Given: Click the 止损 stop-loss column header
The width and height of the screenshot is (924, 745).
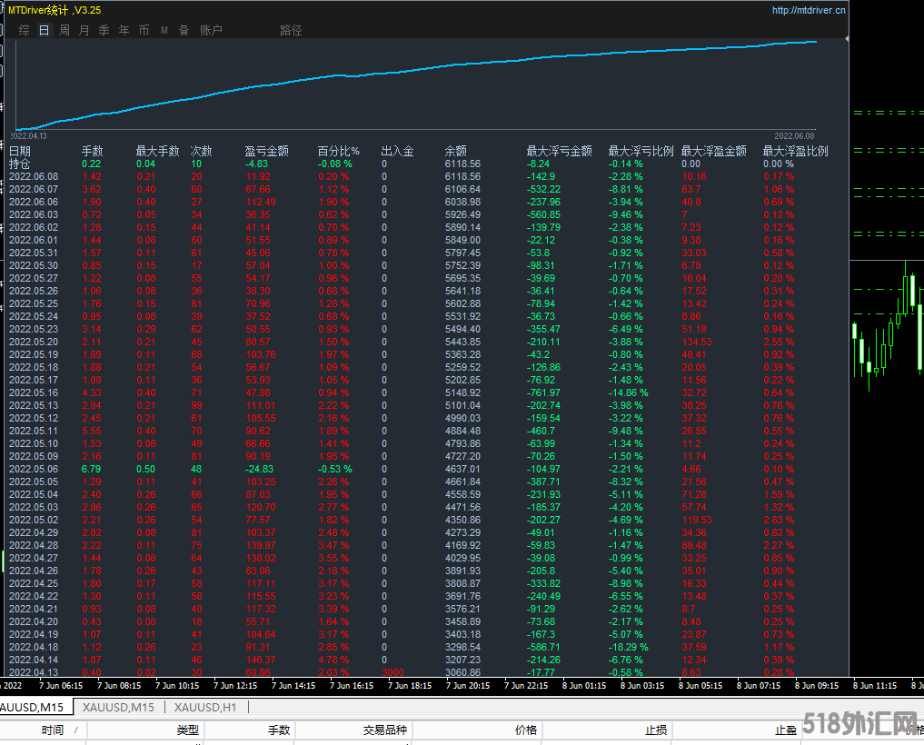Looking at the screenshot, I should point(656,730).
